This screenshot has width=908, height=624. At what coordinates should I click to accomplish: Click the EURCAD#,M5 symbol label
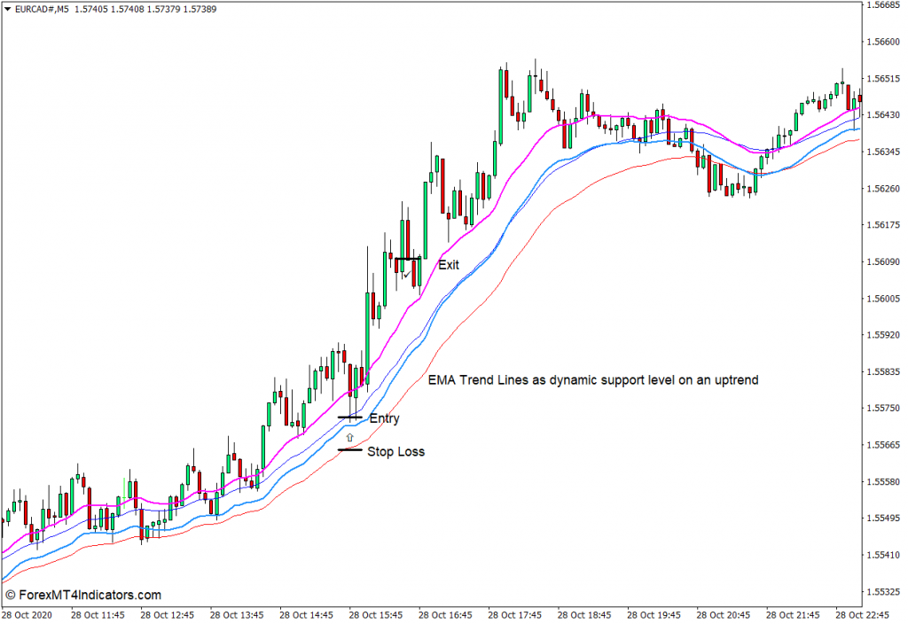tap(42, 9)
